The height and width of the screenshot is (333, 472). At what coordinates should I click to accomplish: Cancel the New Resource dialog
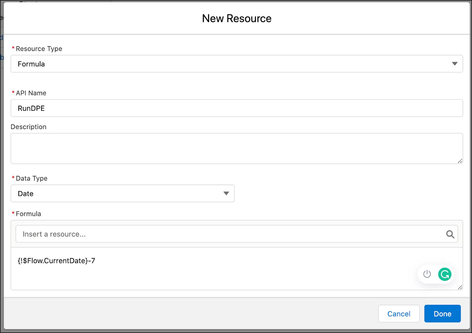tap(399, 314)
